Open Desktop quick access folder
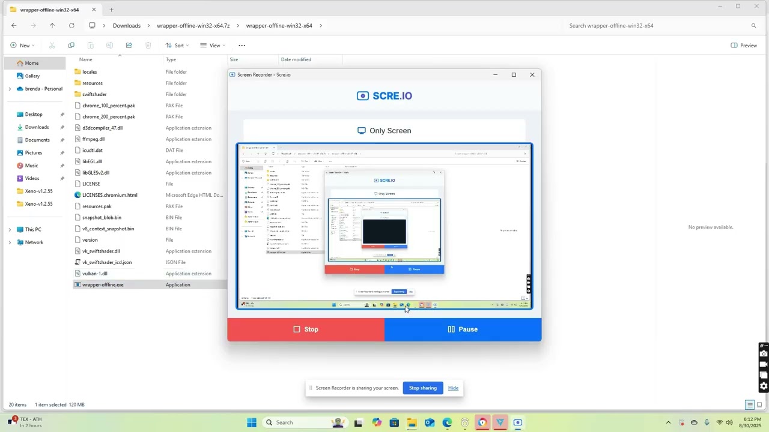 [x=34, y=115]
